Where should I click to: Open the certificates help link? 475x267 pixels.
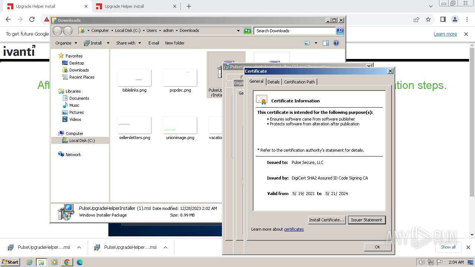tap(294, 229)
